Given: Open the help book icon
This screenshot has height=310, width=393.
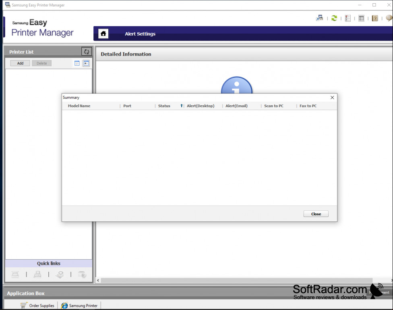Looking at the screenshot, I should click(375, 18).
